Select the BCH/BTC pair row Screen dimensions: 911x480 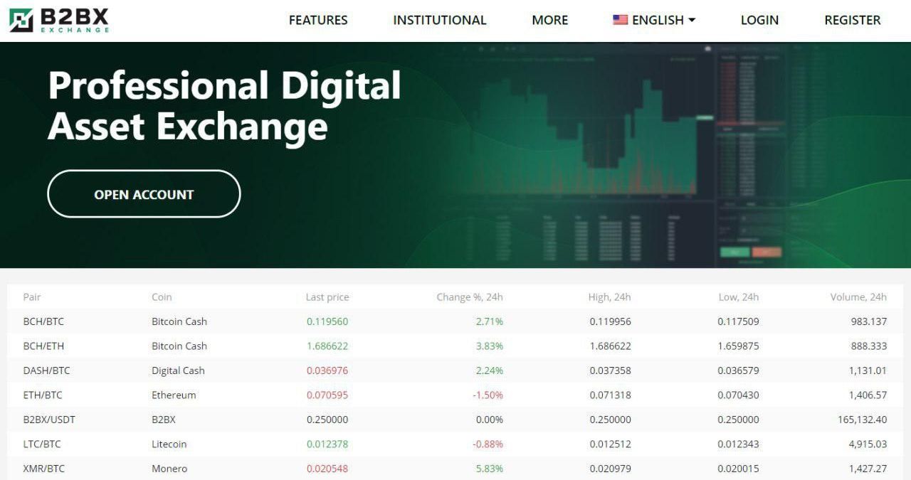[x=455, y=321]
